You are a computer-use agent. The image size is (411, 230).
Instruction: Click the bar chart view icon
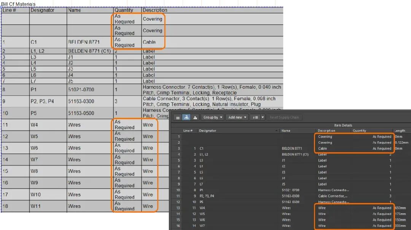pyautogui.click(x=195, y=118)
